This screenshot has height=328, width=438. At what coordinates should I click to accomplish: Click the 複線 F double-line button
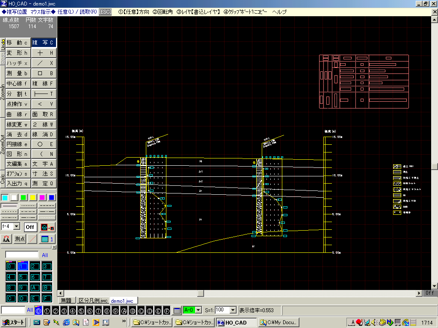(x=44, y=84)
